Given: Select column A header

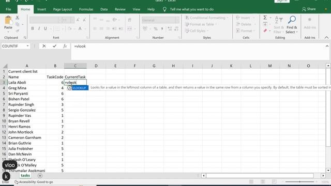Looking at the screenshot, I should click(27, 66).
